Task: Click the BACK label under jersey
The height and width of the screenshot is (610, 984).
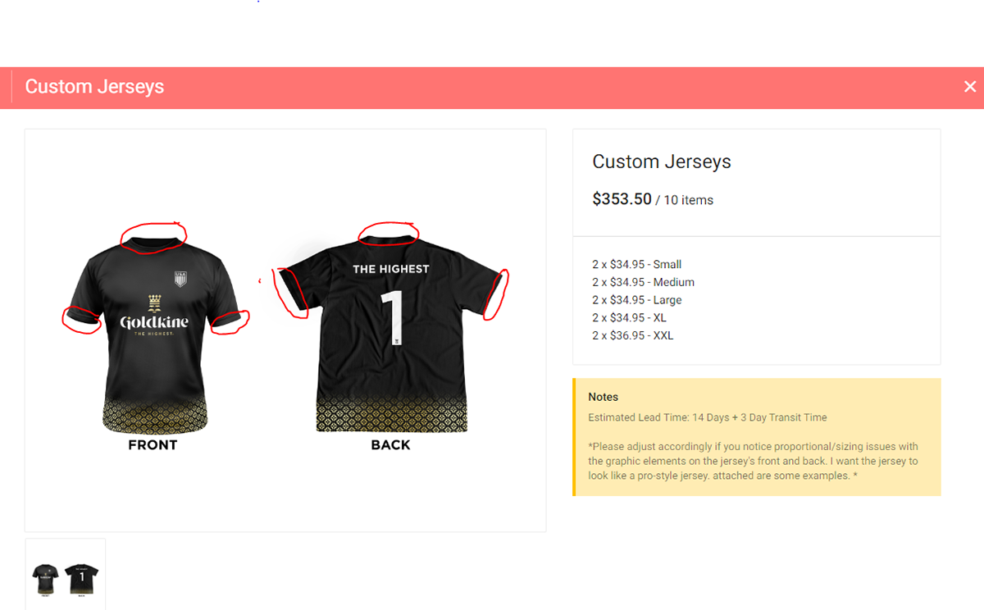Action: click(390, 445)
